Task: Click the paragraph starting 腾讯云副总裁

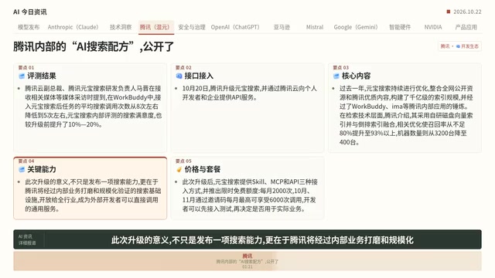Action: coord(93,107)
